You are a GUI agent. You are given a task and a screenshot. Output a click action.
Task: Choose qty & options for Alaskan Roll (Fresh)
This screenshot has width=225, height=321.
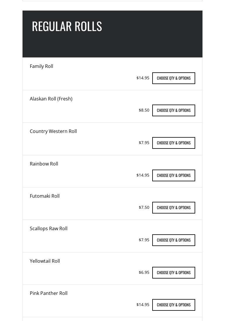(x=174, y=110)
